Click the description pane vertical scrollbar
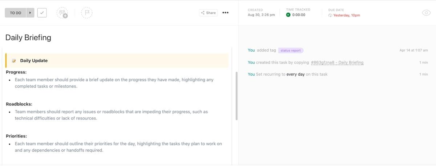This screenshot has height=166, width=436. (237, 96)
